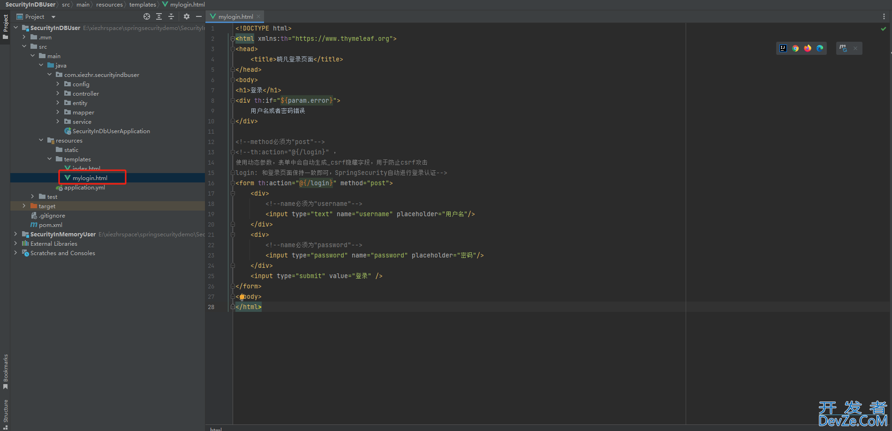Expand the .mvn folder

point(24,37)
